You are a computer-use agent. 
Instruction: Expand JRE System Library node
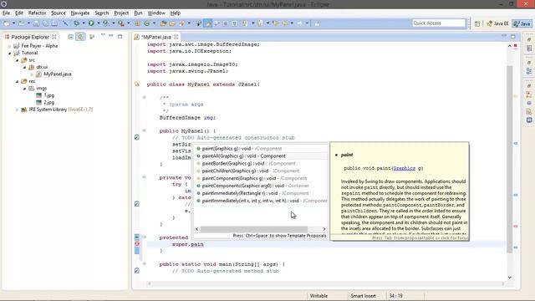(x=17, y=110)
